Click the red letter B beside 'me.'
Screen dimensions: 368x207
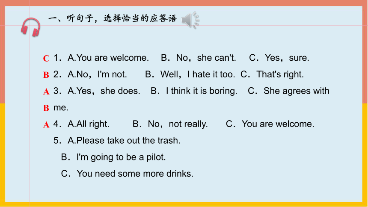click(x=46, y=108)
